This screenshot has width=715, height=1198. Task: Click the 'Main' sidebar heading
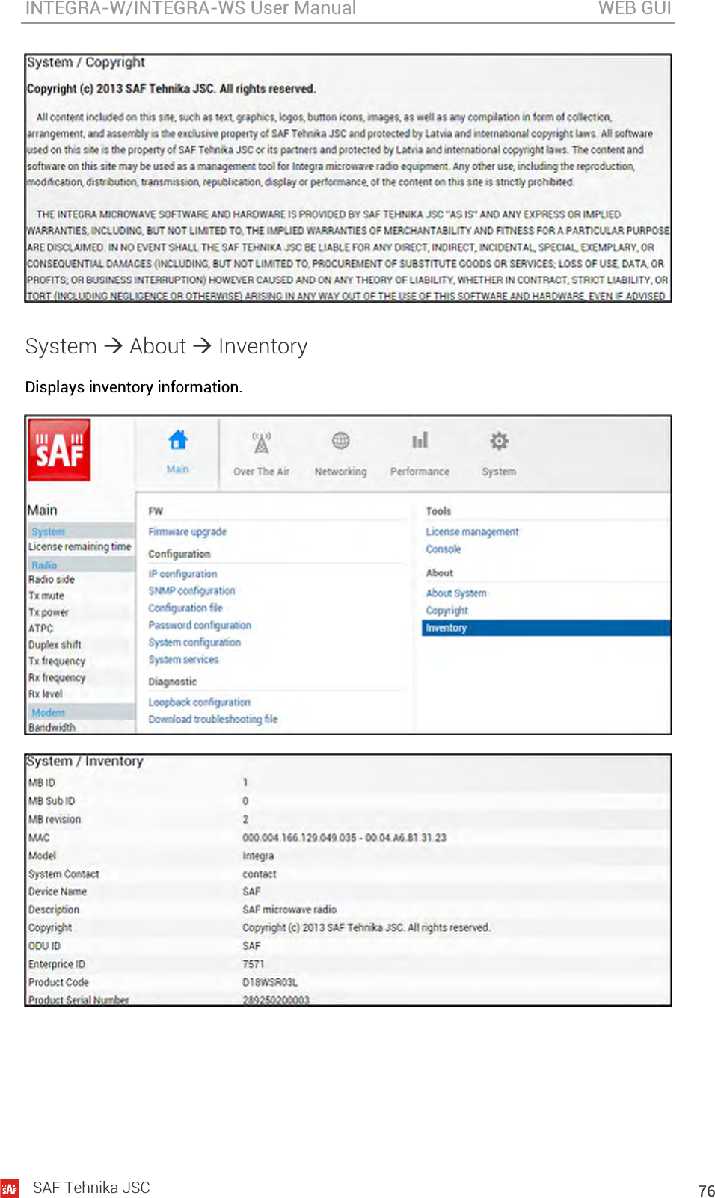click(x=42, y=510)
